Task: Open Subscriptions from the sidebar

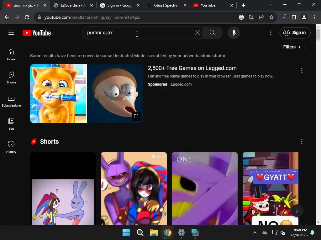Action: coord(11,101)
